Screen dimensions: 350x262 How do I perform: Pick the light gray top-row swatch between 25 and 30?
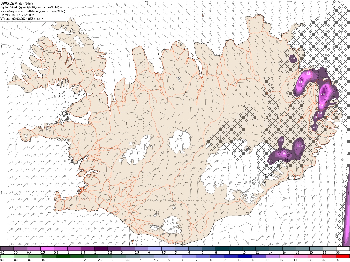(x=329, y=248)
